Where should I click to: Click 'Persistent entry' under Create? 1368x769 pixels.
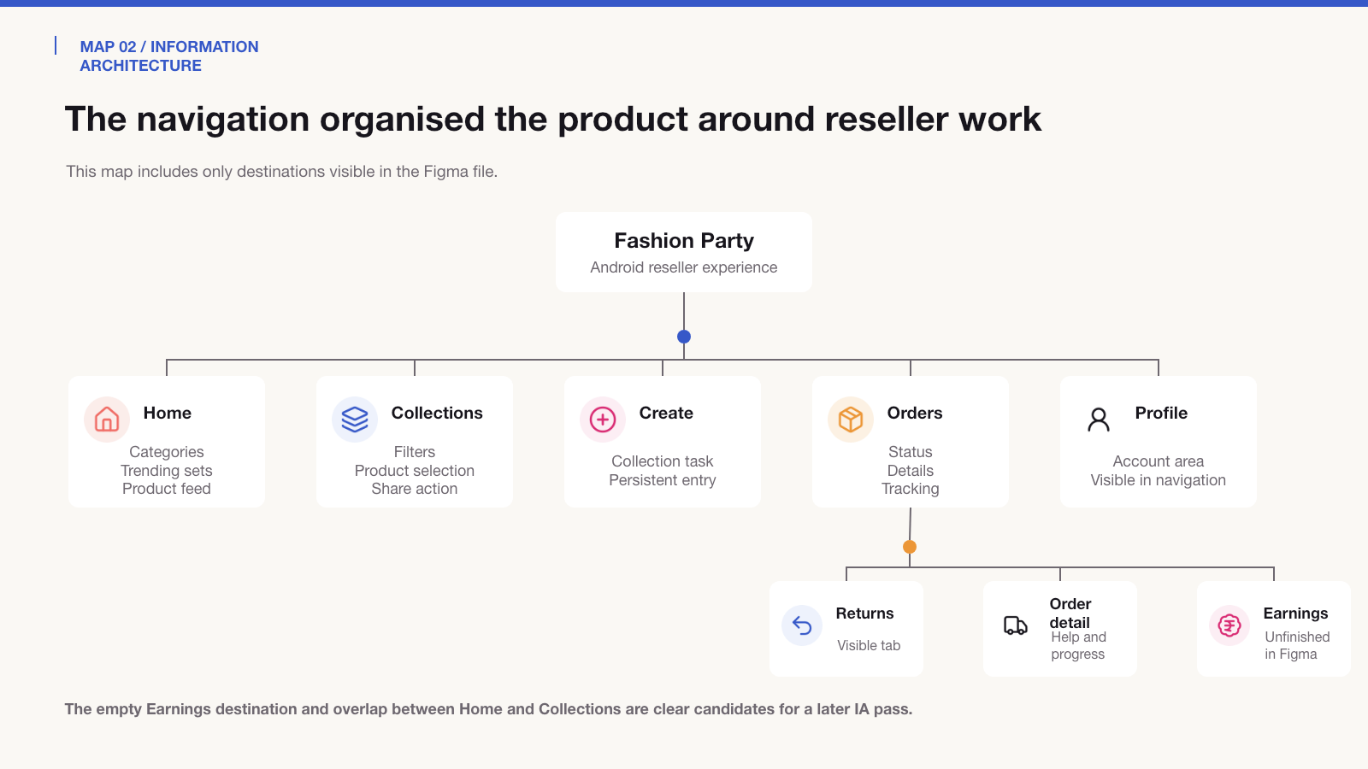[663, 480]
